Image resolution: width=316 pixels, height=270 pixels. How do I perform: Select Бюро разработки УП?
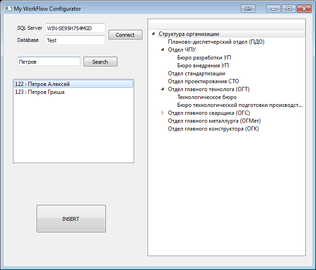click(204, 58)
